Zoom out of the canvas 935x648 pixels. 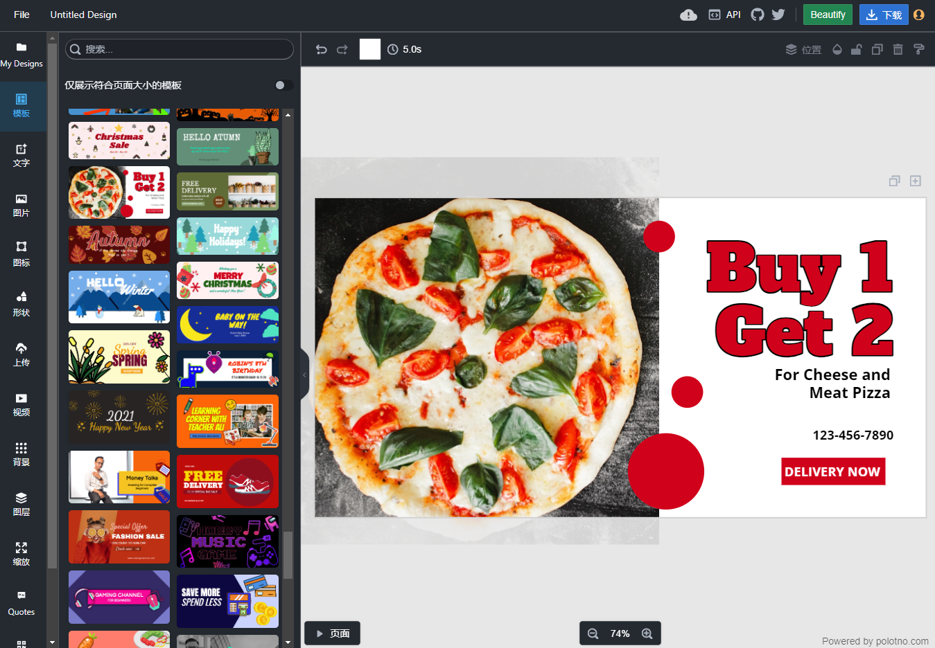pyautogui.click(x=593, y=633)
